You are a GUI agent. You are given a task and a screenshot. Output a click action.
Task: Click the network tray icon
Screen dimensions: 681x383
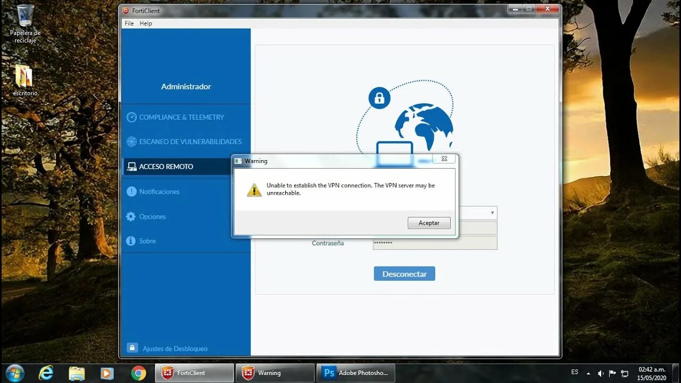[625, 373]
